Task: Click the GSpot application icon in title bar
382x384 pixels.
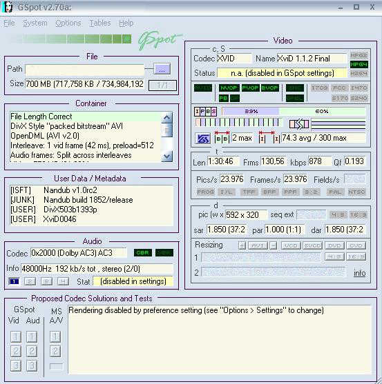Action: click(x=7, y=7)
